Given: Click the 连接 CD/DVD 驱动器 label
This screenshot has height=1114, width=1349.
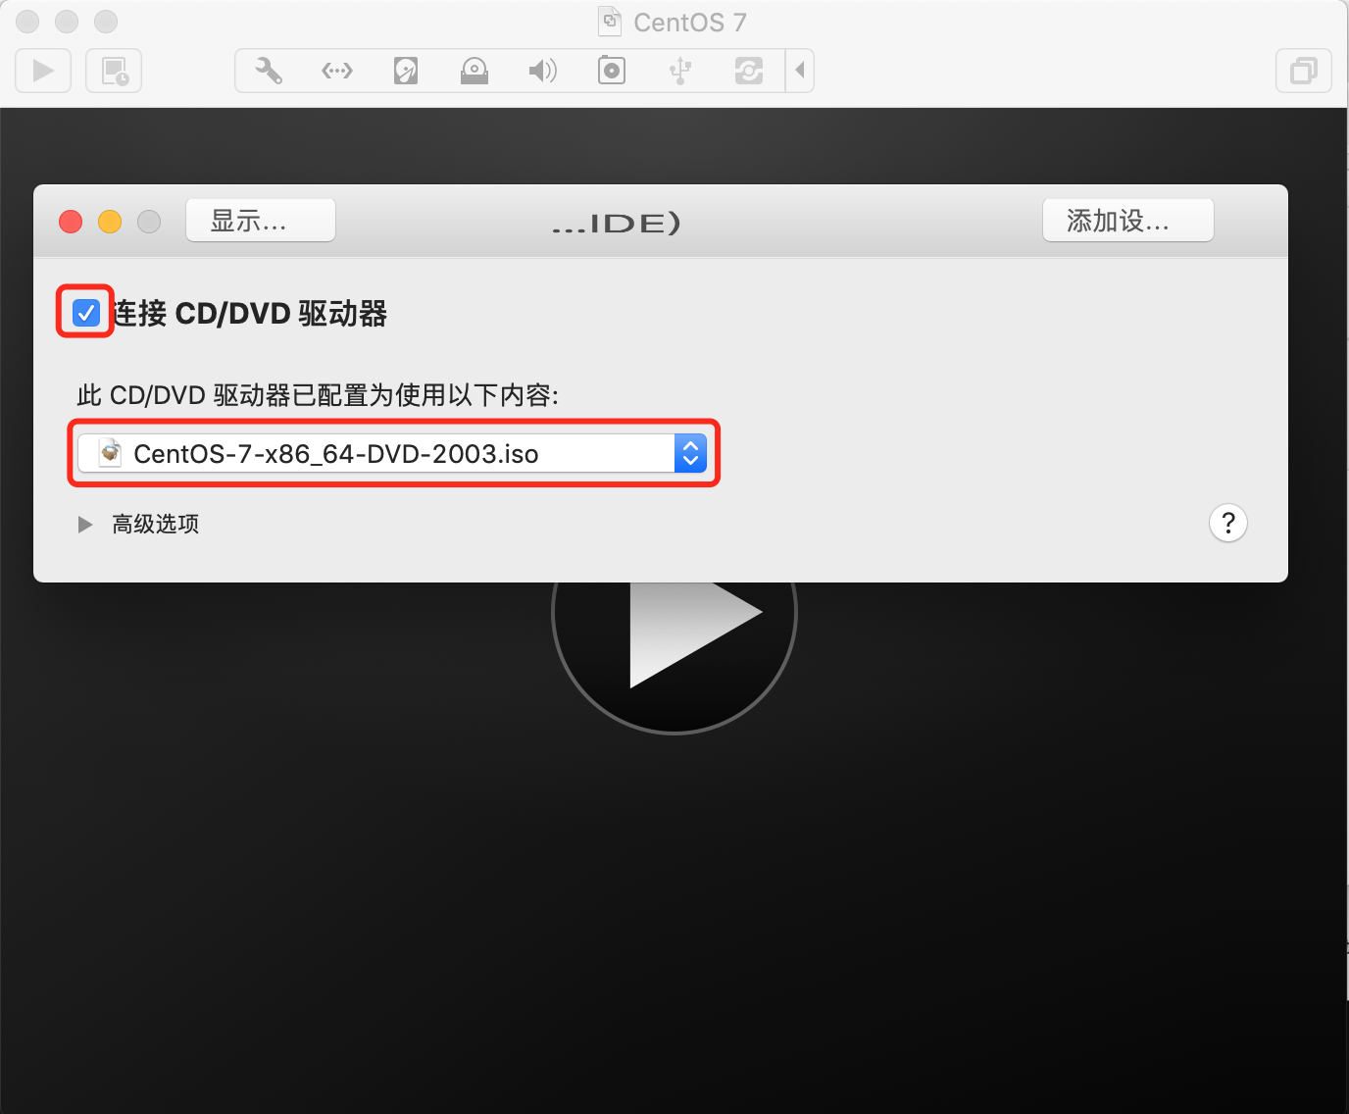Looking at the screenshot, I should [250, 314].
